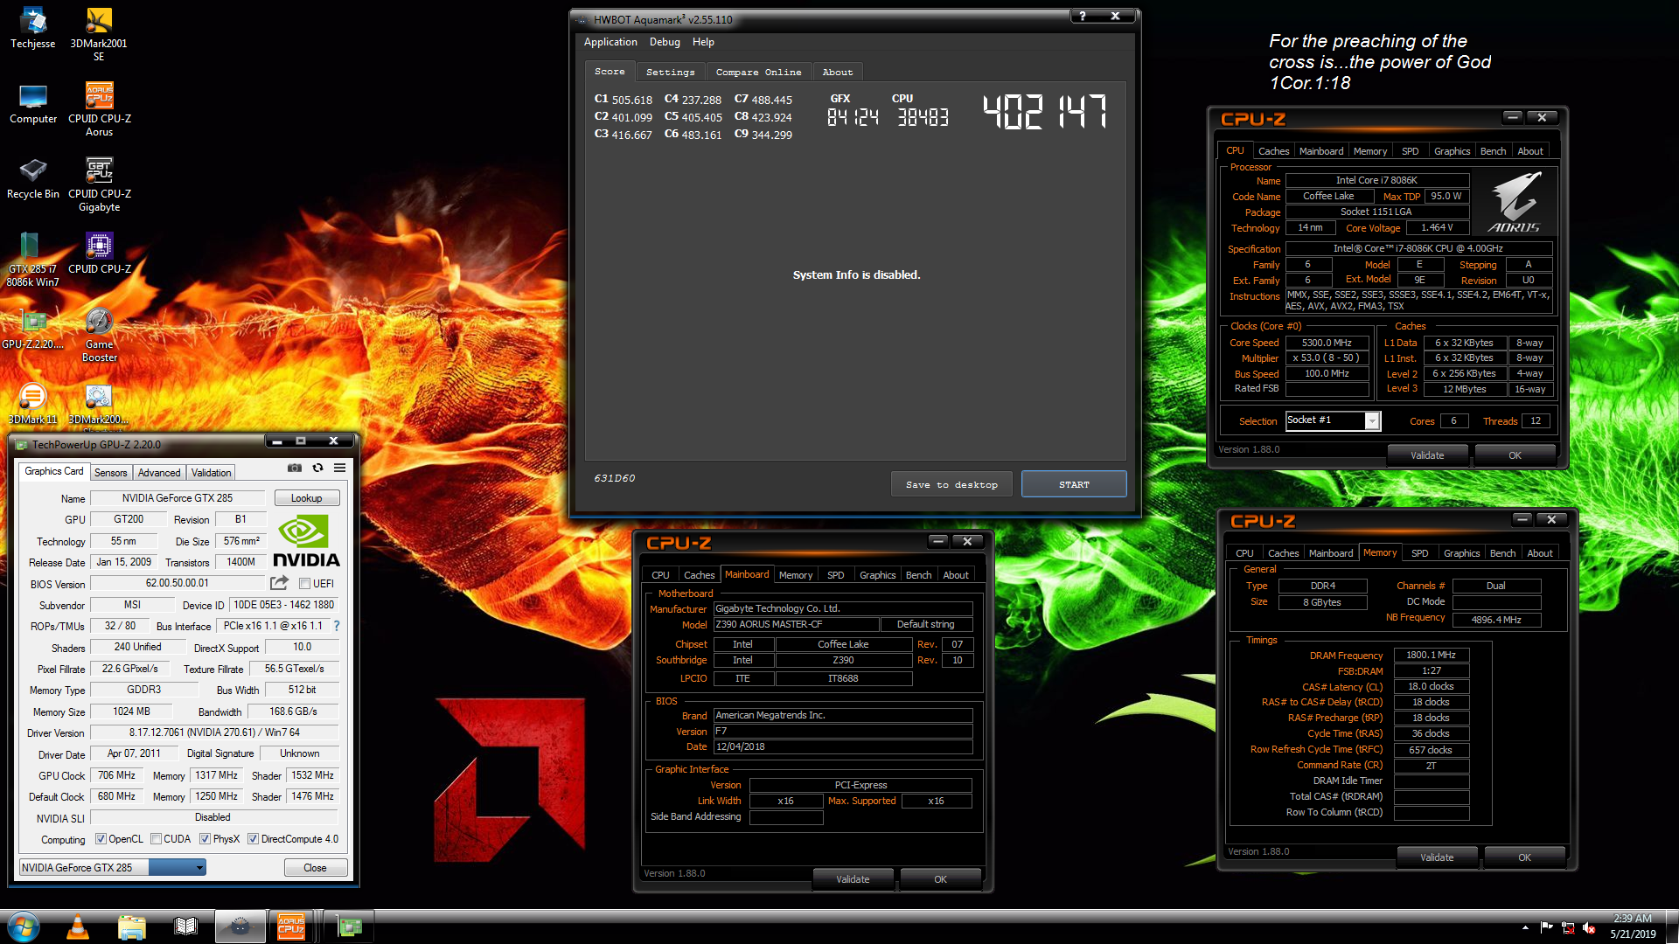The width and height of the screenshot is (1679, 944).
Task: Open Graphics tab in the Memory CPU-Z window
Action: coord(1461,553)
